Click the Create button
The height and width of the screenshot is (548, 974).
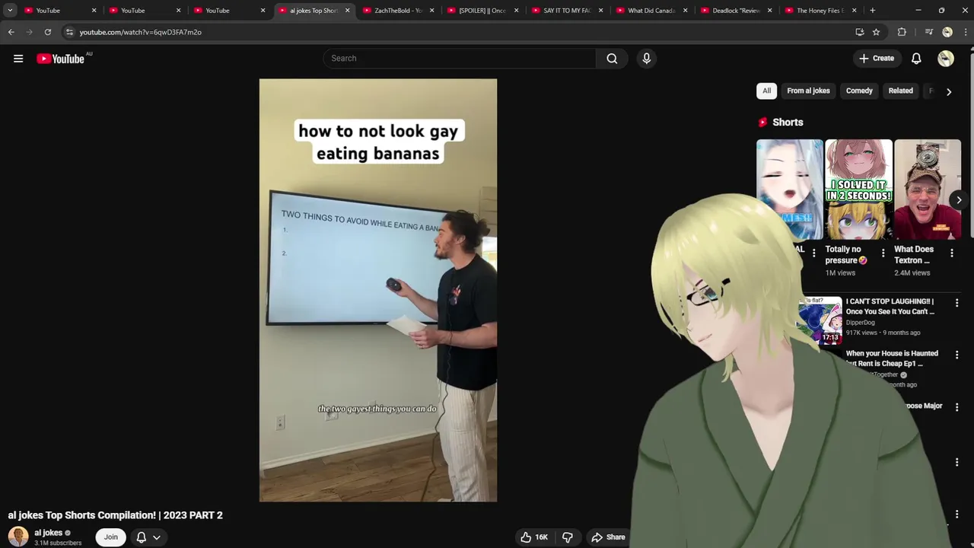pyautogui.click(x=877, y=59)
